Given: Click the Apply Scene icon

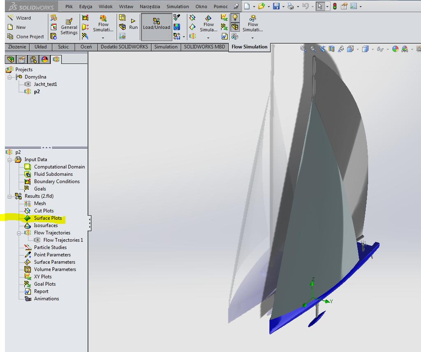Looking at the screenshot, I should tap(405, 49).
